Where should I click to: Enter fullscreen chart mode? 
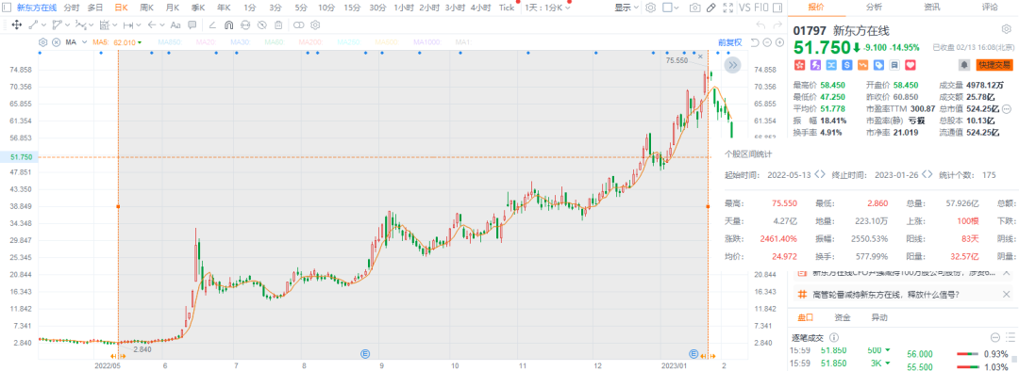point(728,8)
